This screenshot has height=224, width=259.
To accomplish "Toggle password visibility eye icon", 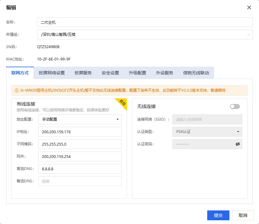I will 237,144.
